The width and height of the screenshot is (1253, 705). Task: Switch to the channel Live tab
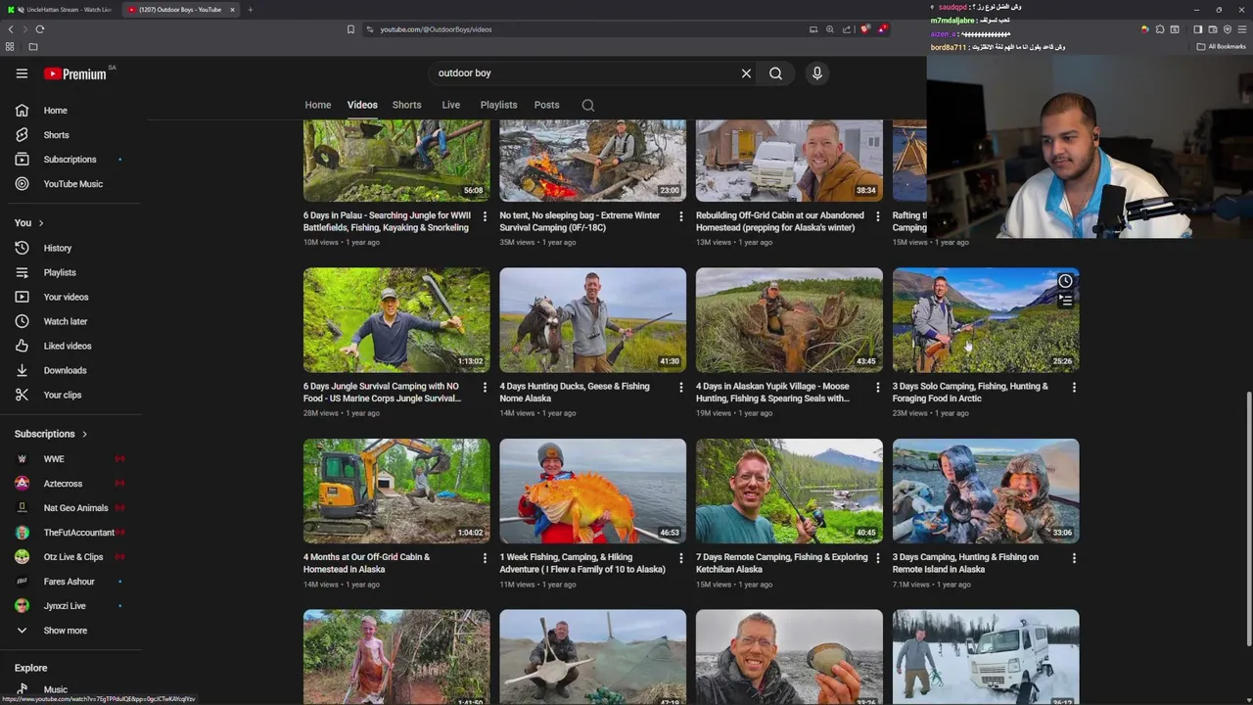[451, 105]
